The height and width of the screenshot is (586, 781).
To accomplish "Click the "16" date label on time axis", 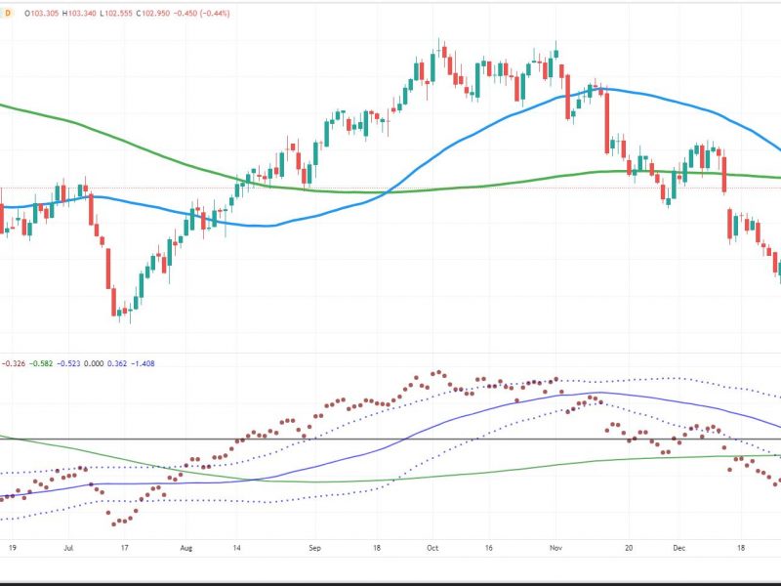I will click(x=489, y=548).
